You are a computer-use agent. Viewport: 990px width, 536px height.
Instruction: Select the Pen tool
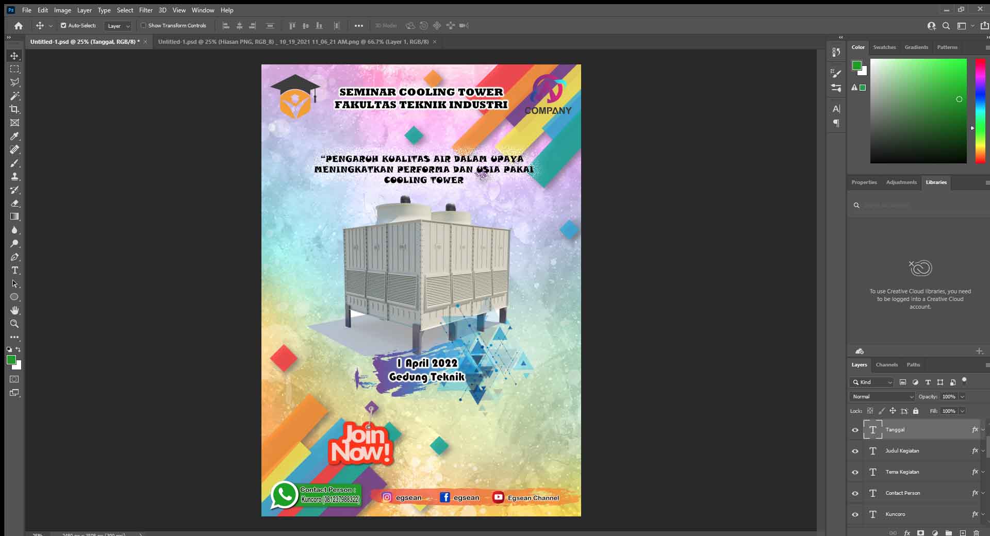coord(14,257)
